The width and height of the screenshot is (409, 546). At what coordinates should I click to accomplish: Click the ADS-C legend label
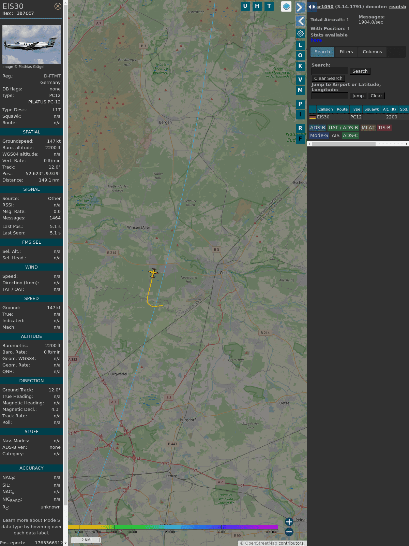coord(350,135)
